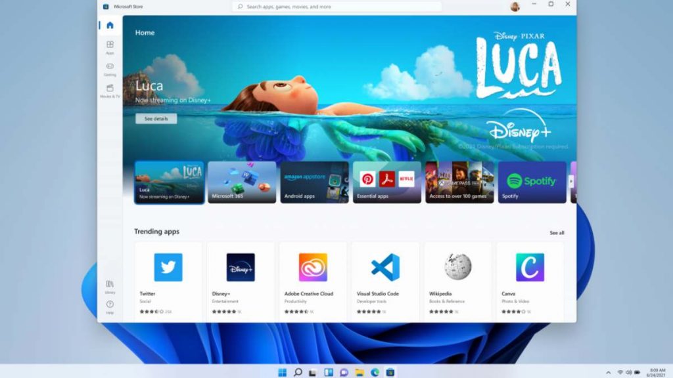Click the user profile avatar

pos(515,7)
